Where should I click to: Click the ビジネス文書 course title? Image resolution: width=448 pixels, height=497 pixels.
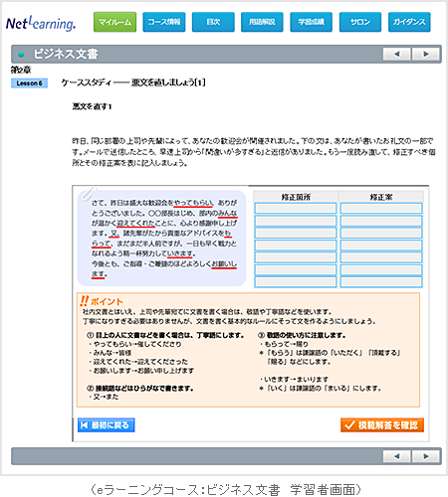[66, 54]
